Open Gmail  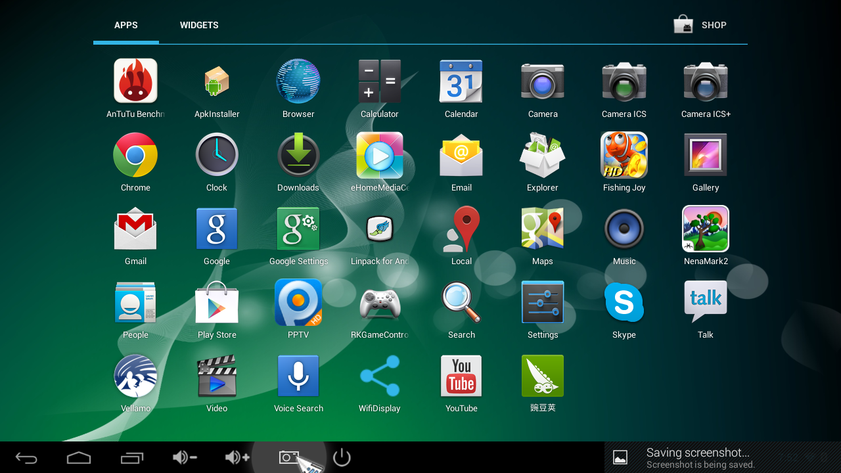pos(135,229)
